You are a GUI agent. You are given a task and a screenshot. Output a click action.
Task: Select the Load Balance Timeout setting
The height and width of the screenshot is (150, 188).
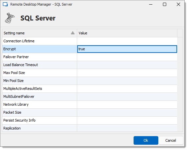(x=40, y=65)
